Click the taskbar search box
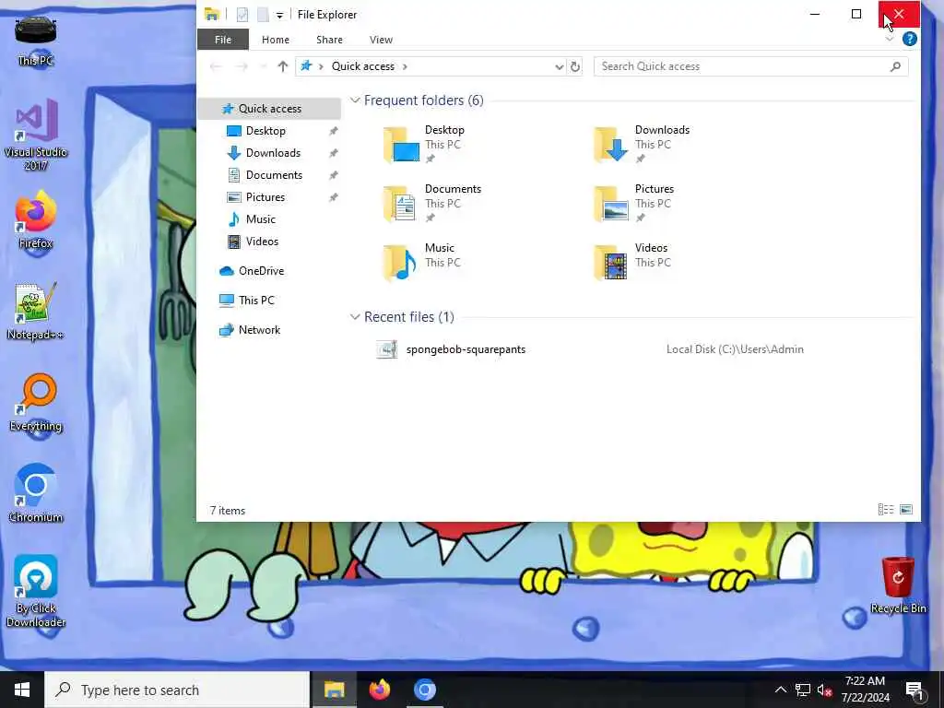Screen dimensions: 944x708 pyautogui.click(x=178, y=690)
